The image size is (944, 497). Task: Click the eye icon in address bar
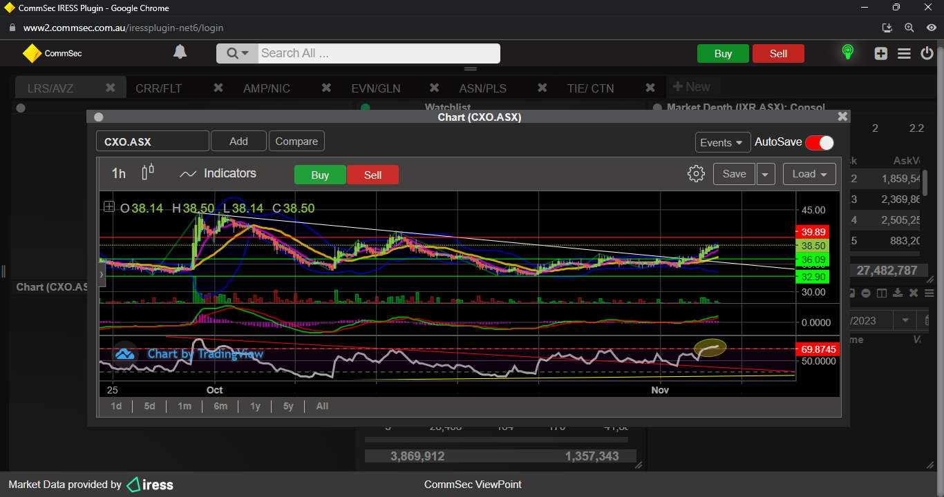(931, 28)
